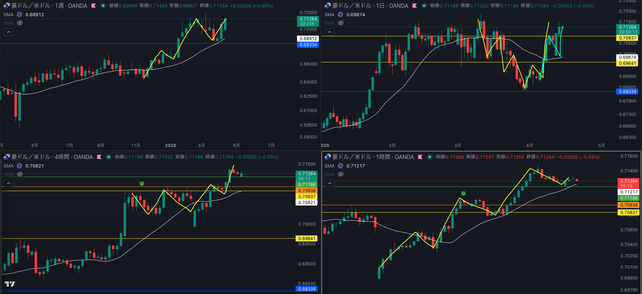642x294 pixels.
Task: Click the AUD/USD currency flag icon on weekly chart
Action: (x=6, y=6)
